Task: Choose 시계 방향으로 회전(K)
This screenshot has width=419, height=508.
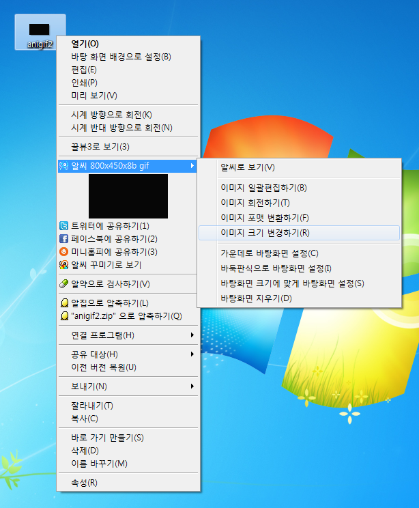Action: click(x=128, y=115)
